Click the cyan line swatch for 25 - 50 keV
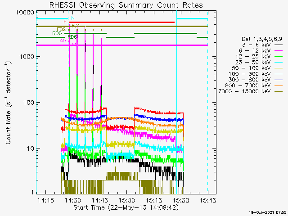The height and width of the screenshot is (216, 288). [x=279, y=63]
